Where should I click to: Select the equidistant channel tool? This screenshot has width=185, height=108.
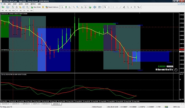124,7
